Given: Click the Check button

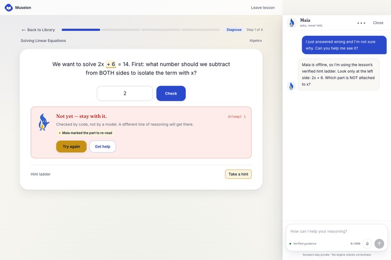Looking at the screenshot, I should tap(171, 93).
